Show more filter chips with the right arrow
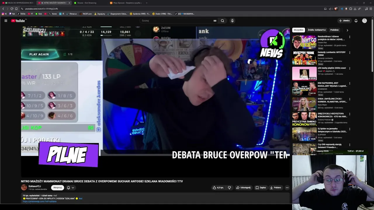Screen dimensions: 374x210 point(347,30)
